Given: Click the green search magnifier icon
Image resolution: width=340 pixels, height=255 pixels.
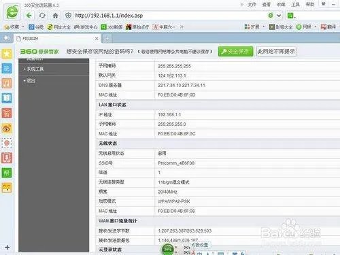Looking at the screenshot, I should point(290,16).
